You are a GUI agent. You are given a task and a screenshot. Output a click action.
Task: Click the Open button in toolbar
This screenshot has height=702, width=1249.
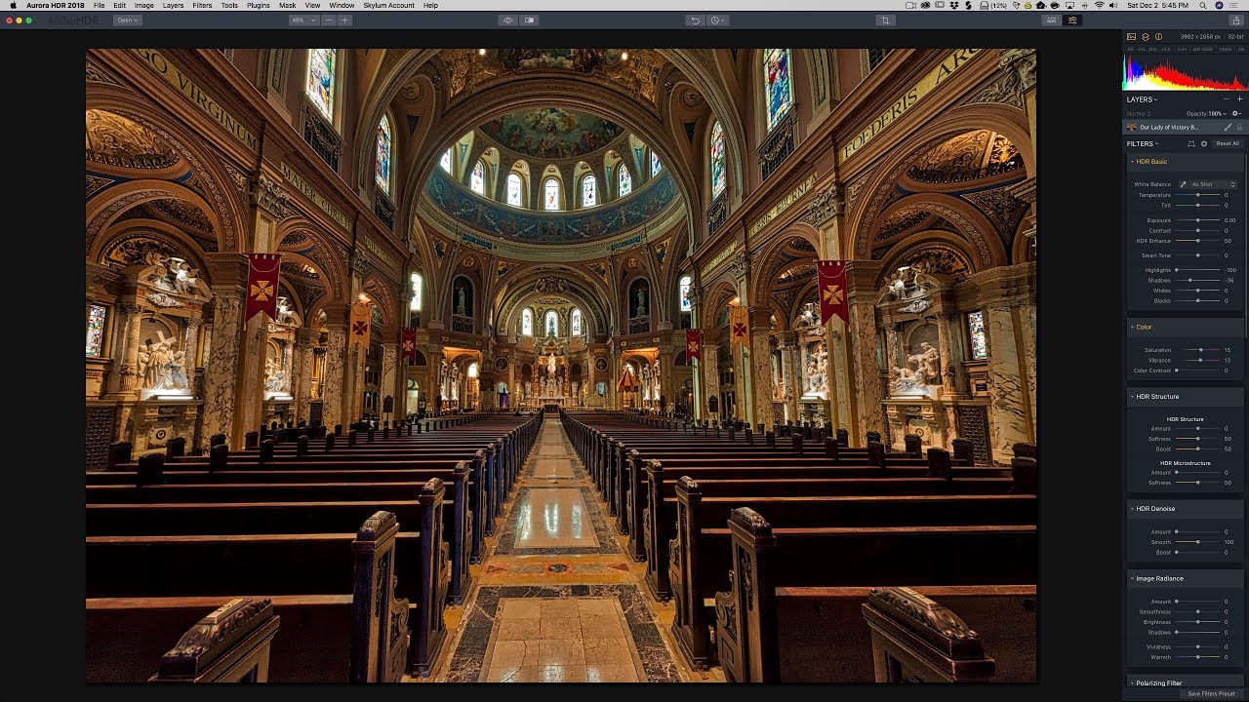[128, 19]
